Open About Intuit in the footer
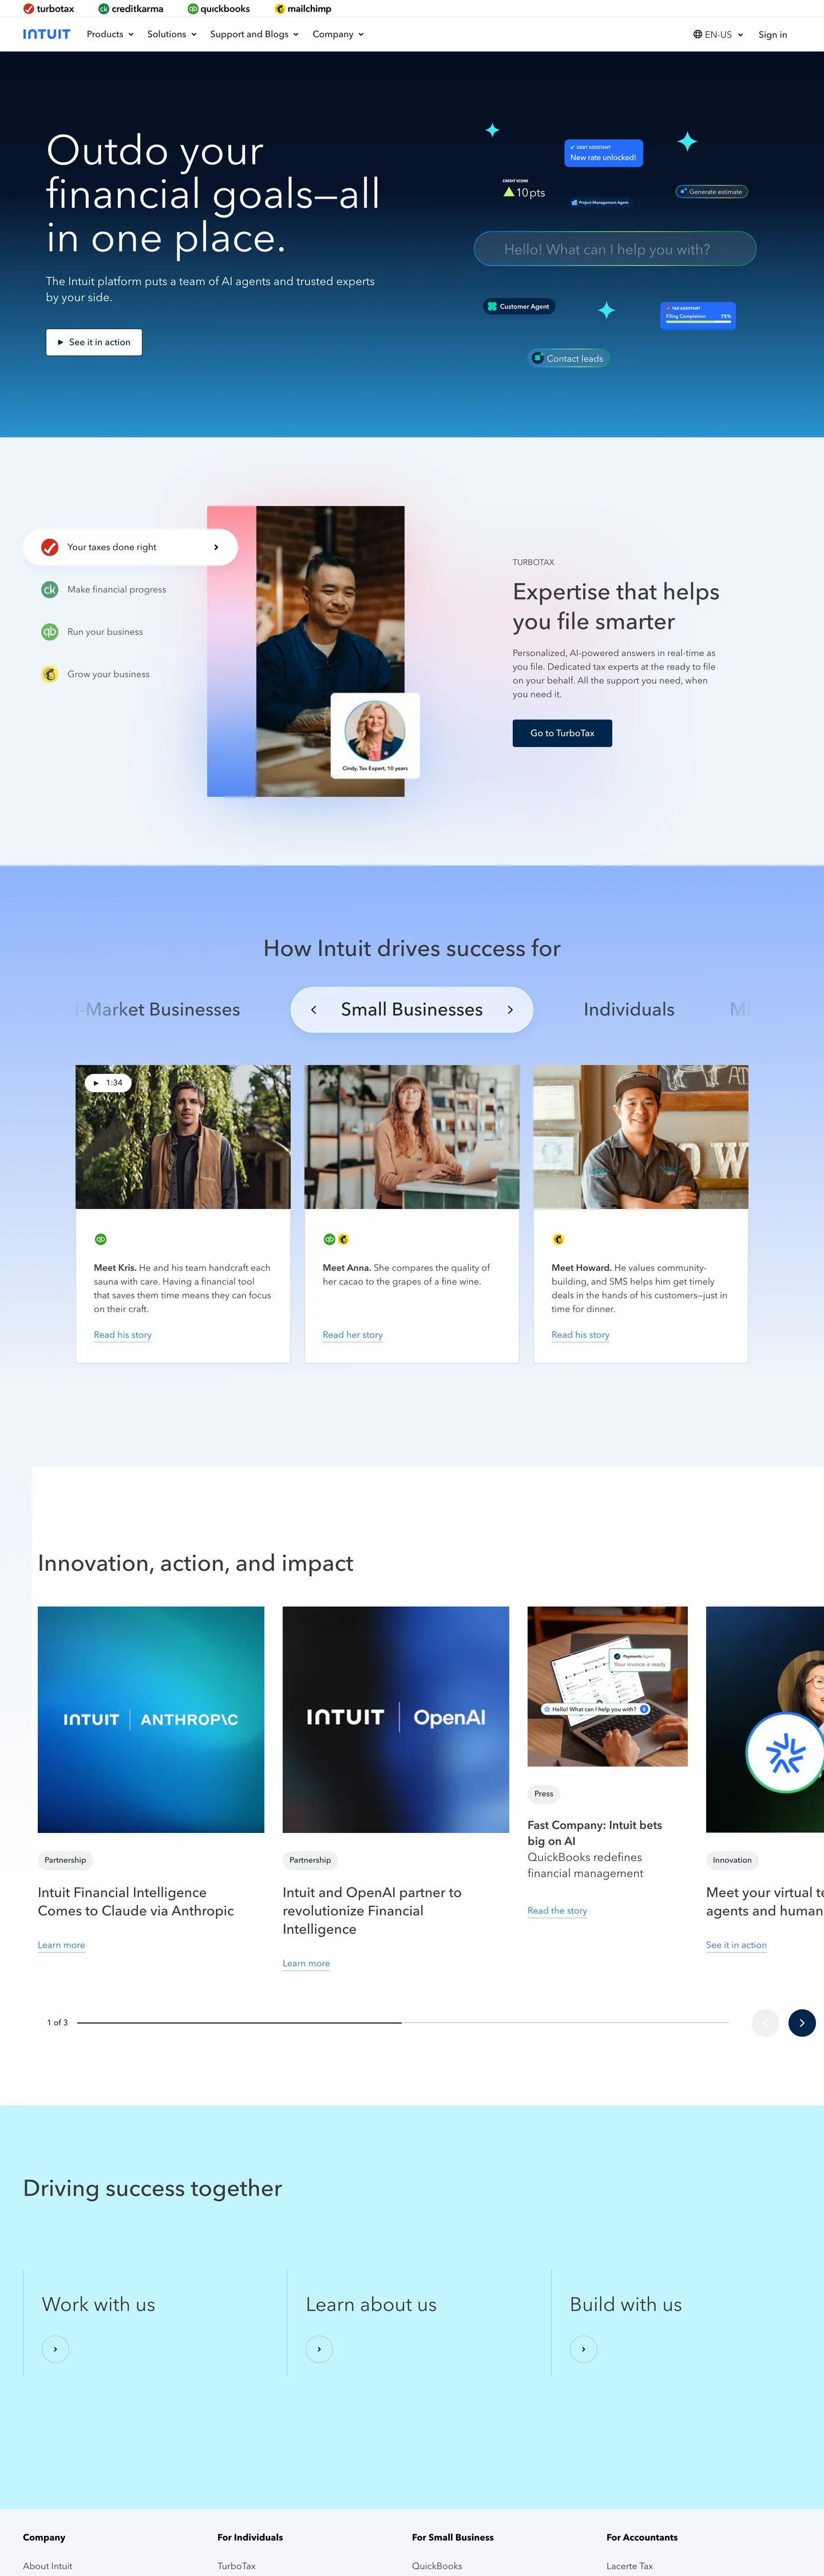The image size is (824, 2576). pos(48,2566)
